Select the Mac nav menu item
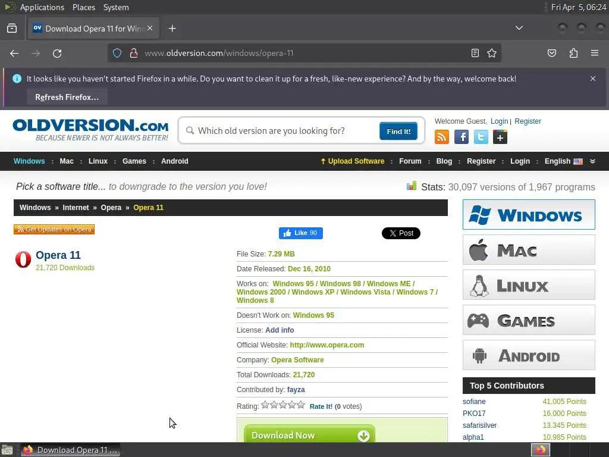The width and height of the screenshot is (609, 457). pos(67,161)
